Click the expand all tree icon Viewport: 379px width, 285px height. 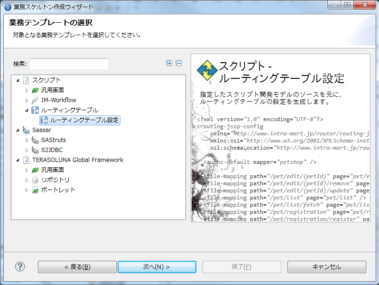point(169,63)
